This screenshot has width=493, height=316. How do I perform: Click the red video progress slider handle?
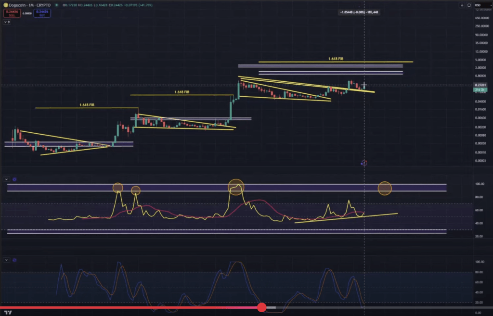(x=262, y=307)
